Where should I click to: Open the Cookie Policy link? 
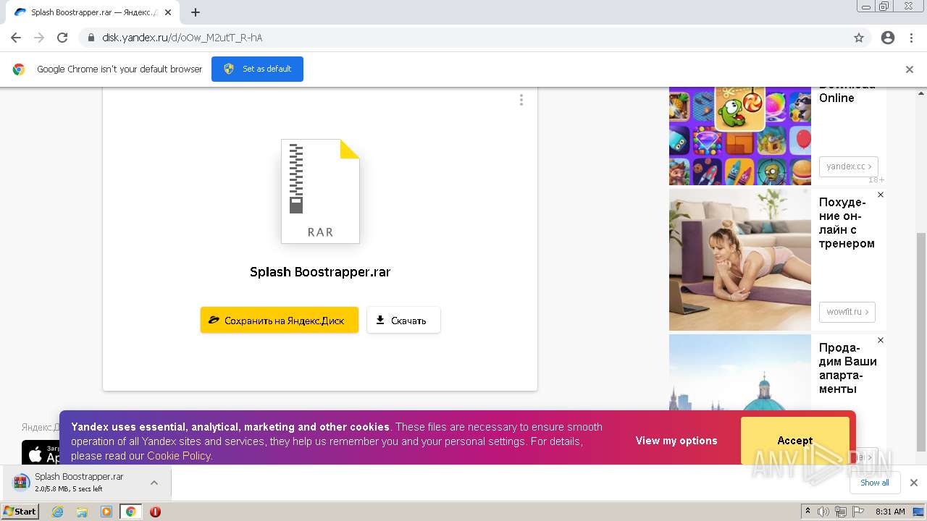coord(178,456)
